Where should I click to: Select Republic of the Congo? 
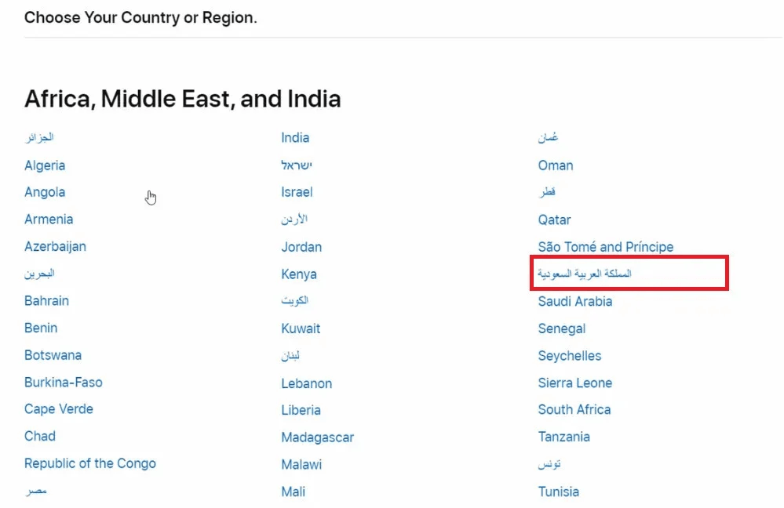pyautogui.click(x=89, y=463)
